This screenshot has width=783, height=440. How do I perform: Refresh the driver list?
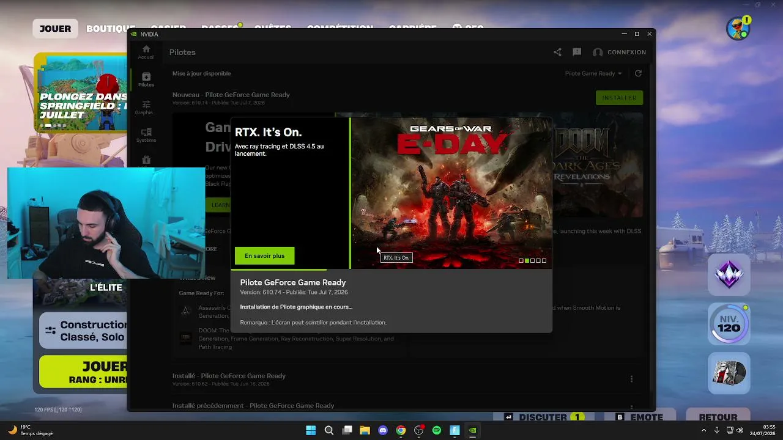pyautogui.click(x=638, y=73)
